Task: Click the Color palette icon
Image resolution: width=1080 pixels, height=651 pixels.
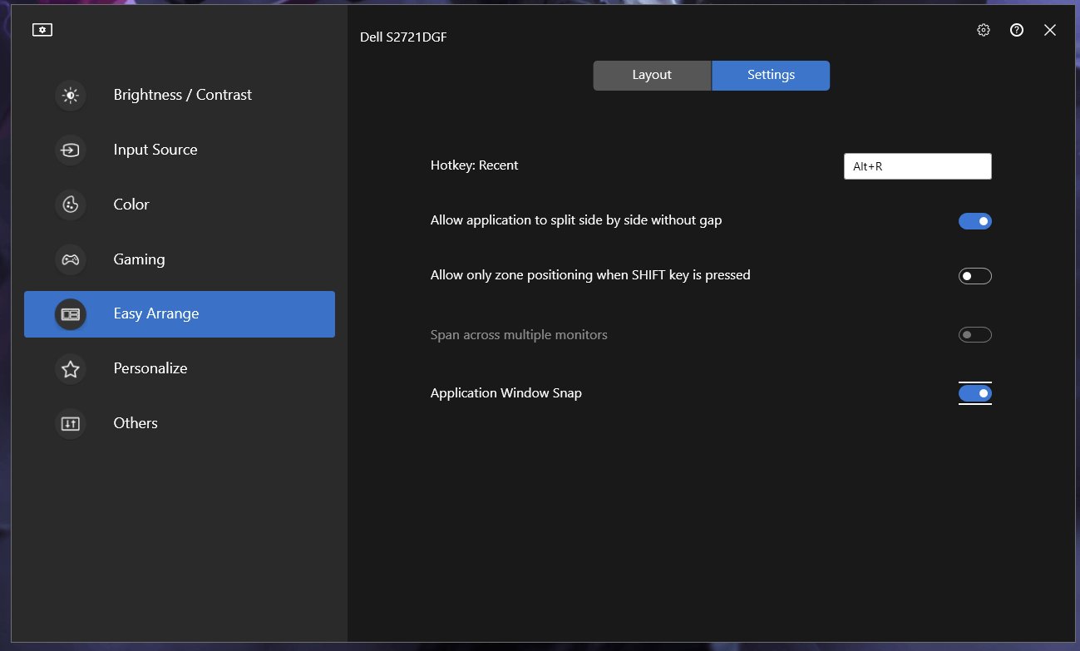Action: point(71,205)
